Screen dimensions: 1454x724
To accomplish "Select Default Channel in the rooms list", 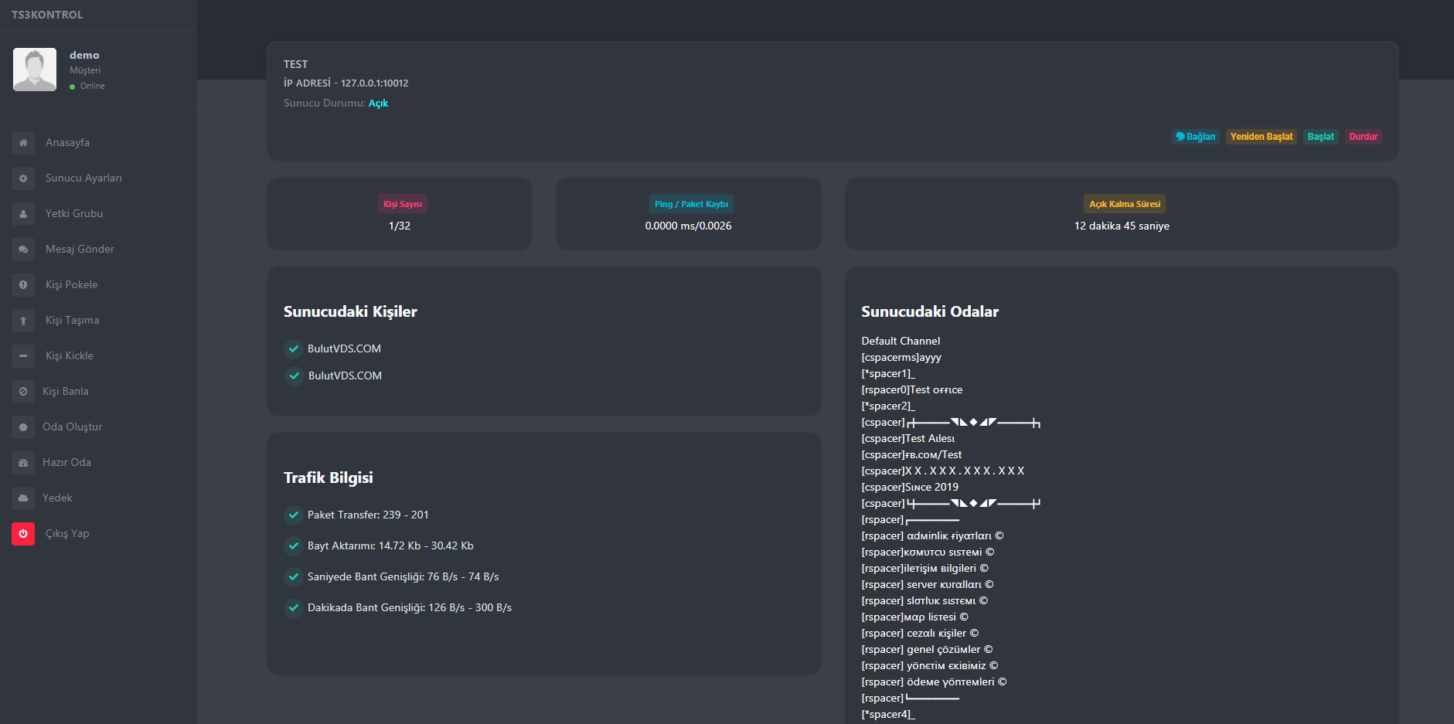I will [x=901, y=342].
